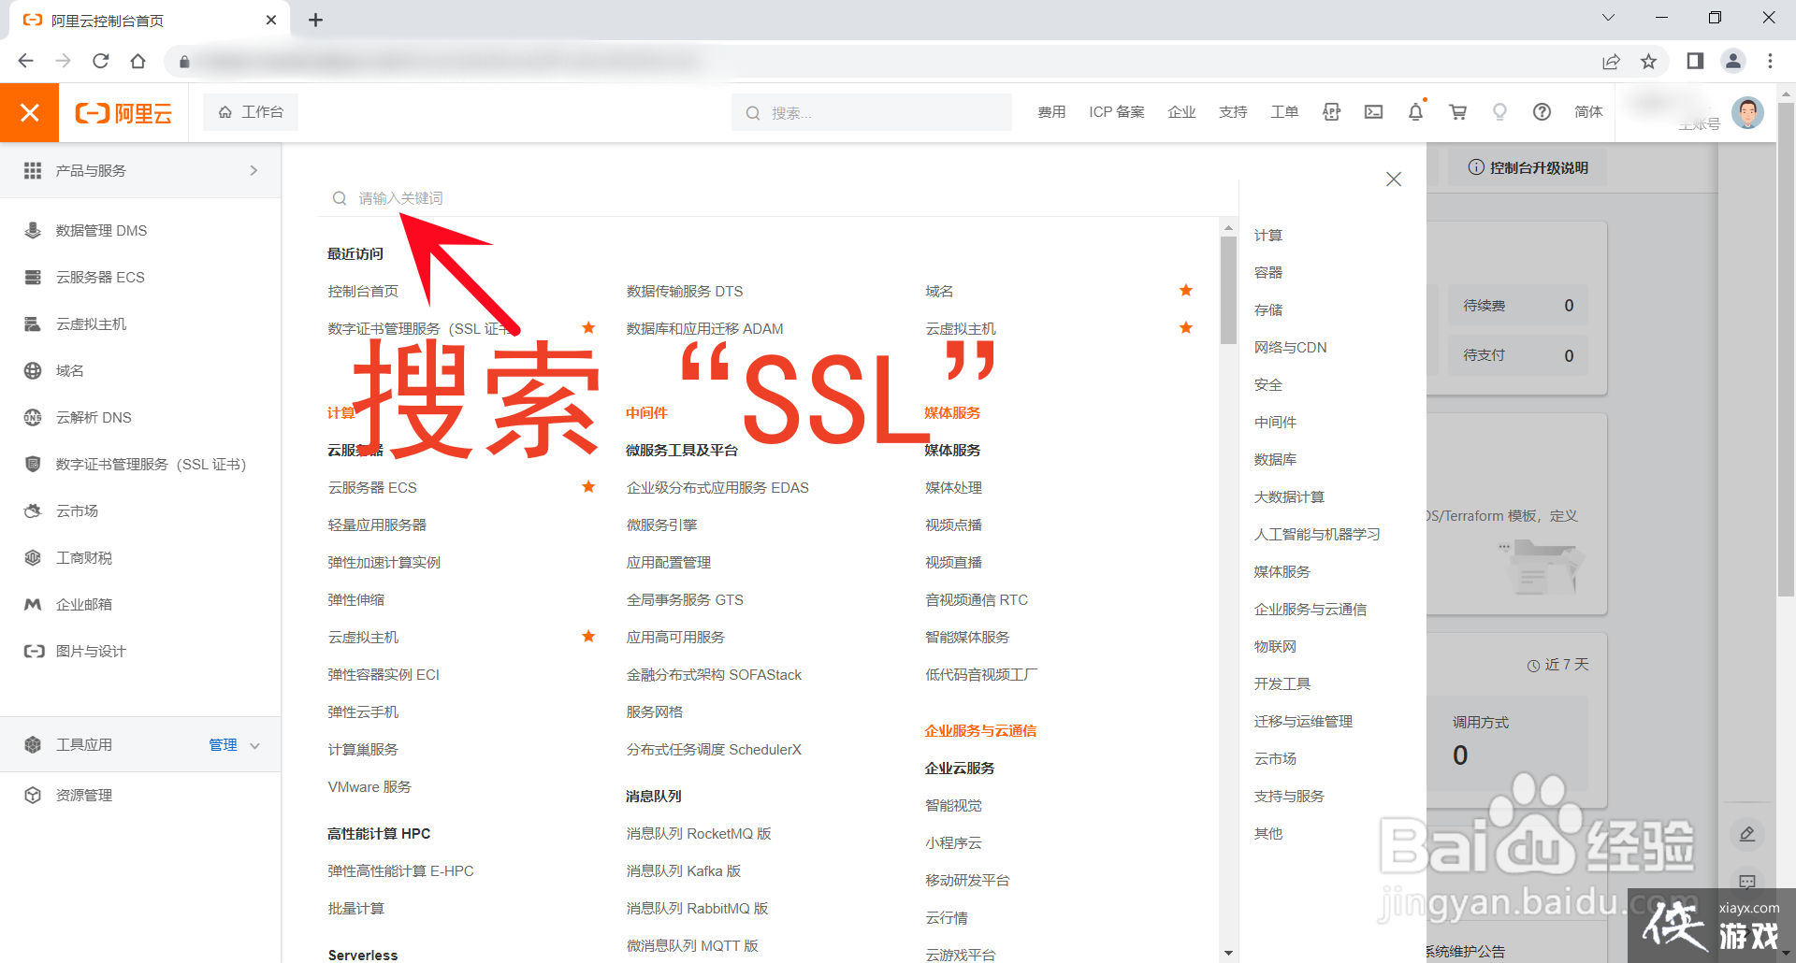Open 视频点播 service

953,525
